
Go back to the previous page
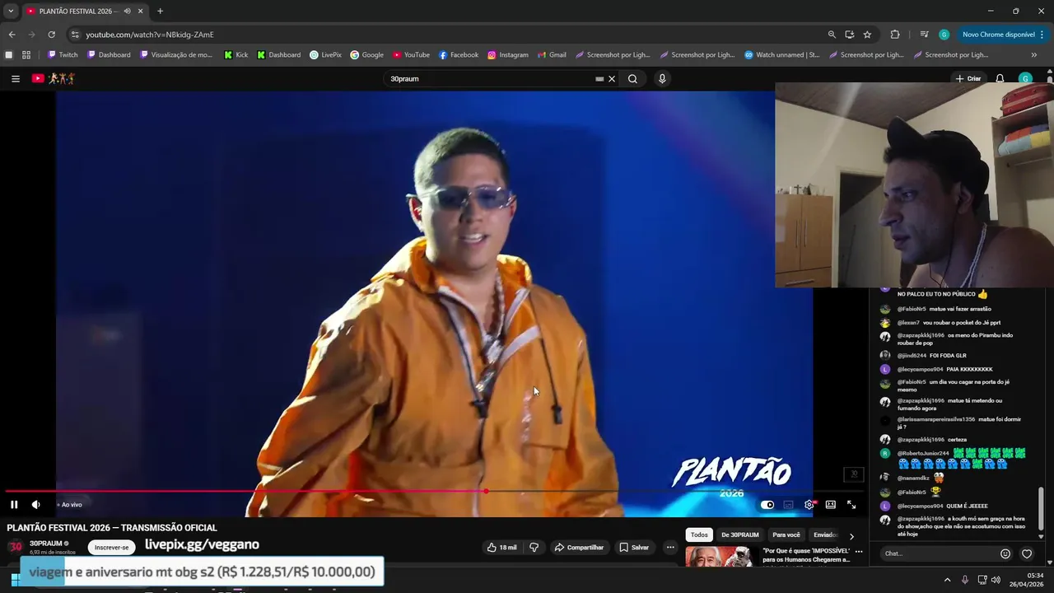pyautogui.click(x=12, y=35)
